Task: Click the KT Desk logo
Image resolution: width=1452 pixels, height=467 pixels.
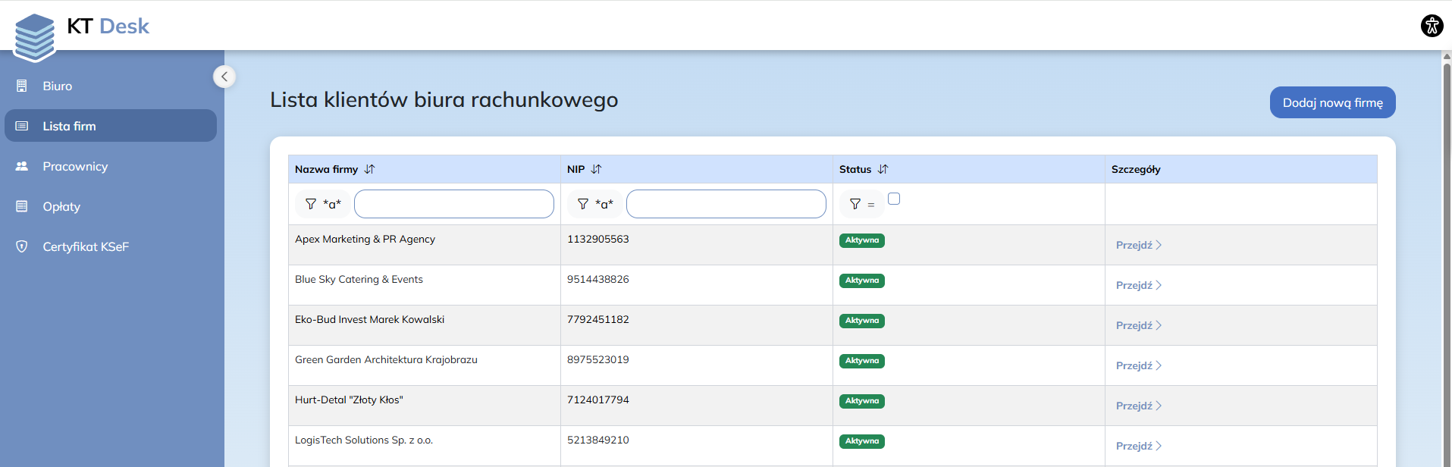Action: pyautogui.click(x=82, y=30)
